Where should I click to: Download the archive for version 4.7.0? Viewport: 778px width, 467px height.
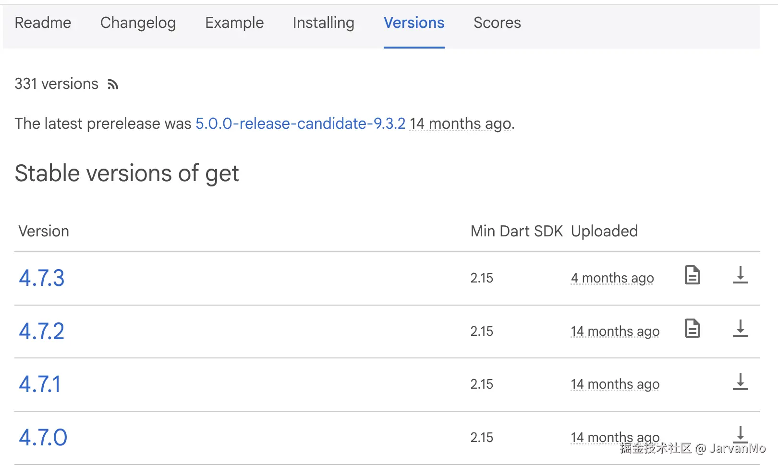pos(740,434)
